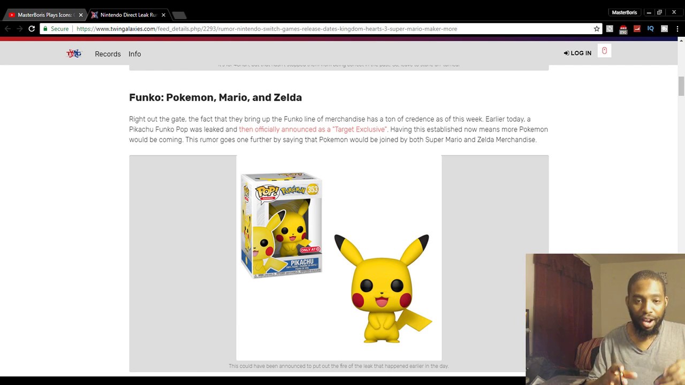Open a new browser tab
The image size is (685, 385).
tap(179, 15)
